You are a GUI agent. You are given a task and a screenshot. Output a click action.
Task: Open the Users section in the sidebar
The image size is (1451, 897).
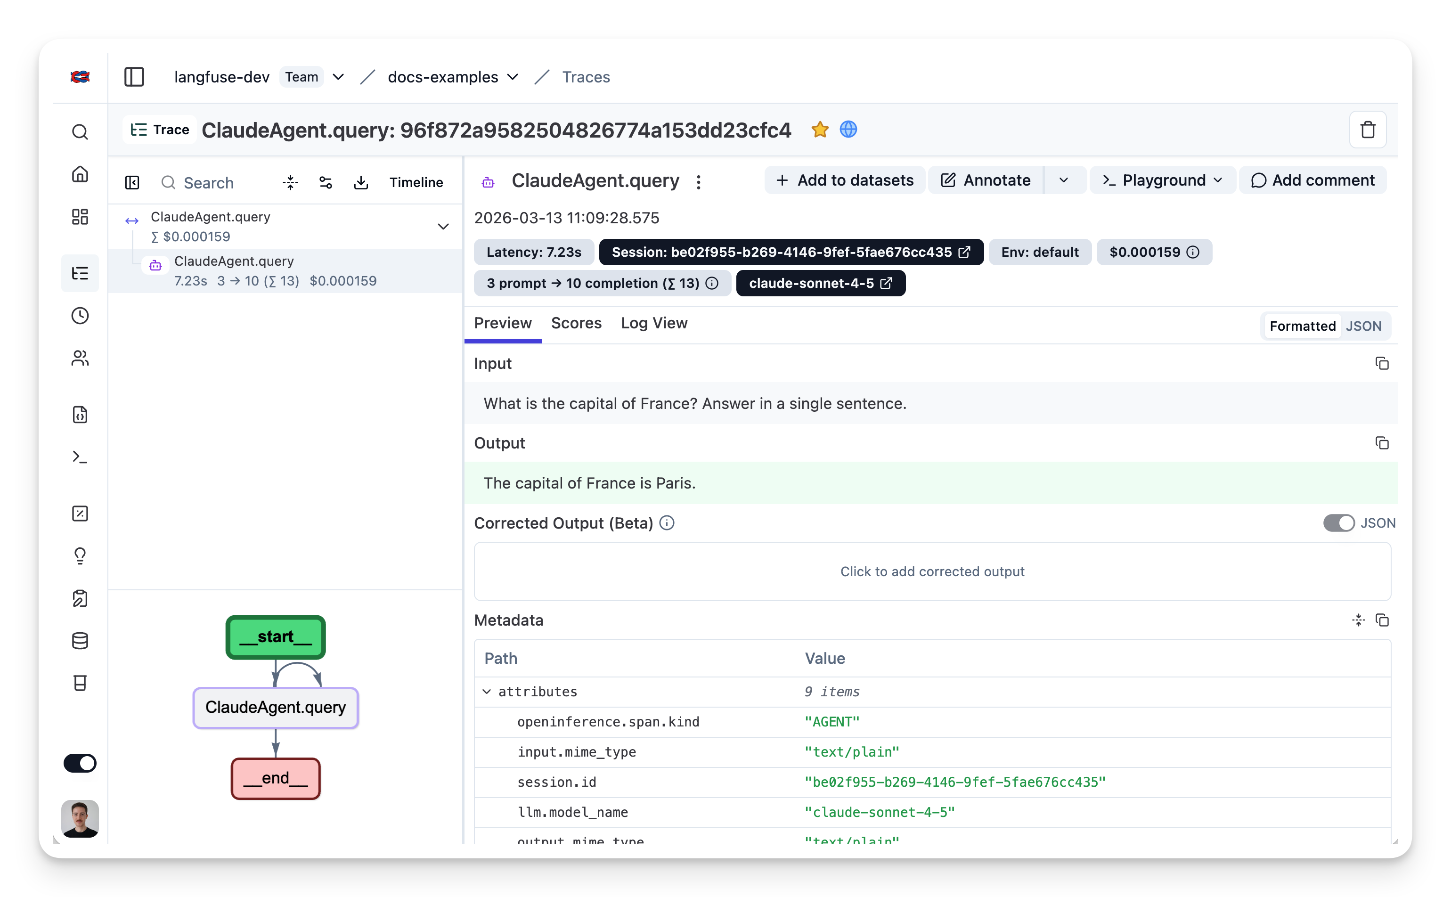coord(80,358)
